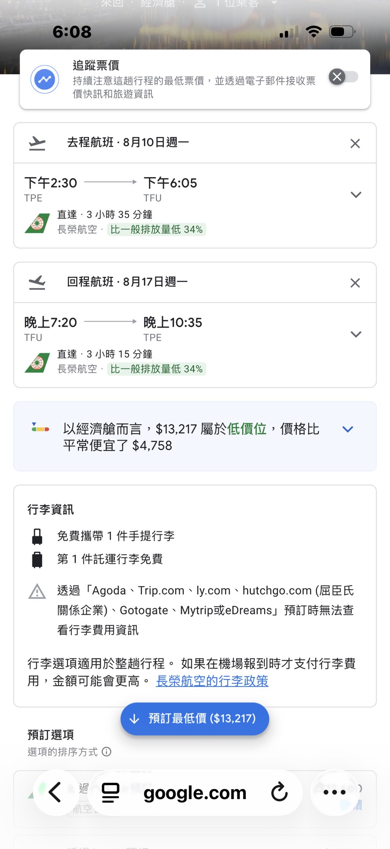Expand the low price insight panel
The image size is (390, 849).
point(347,429)
